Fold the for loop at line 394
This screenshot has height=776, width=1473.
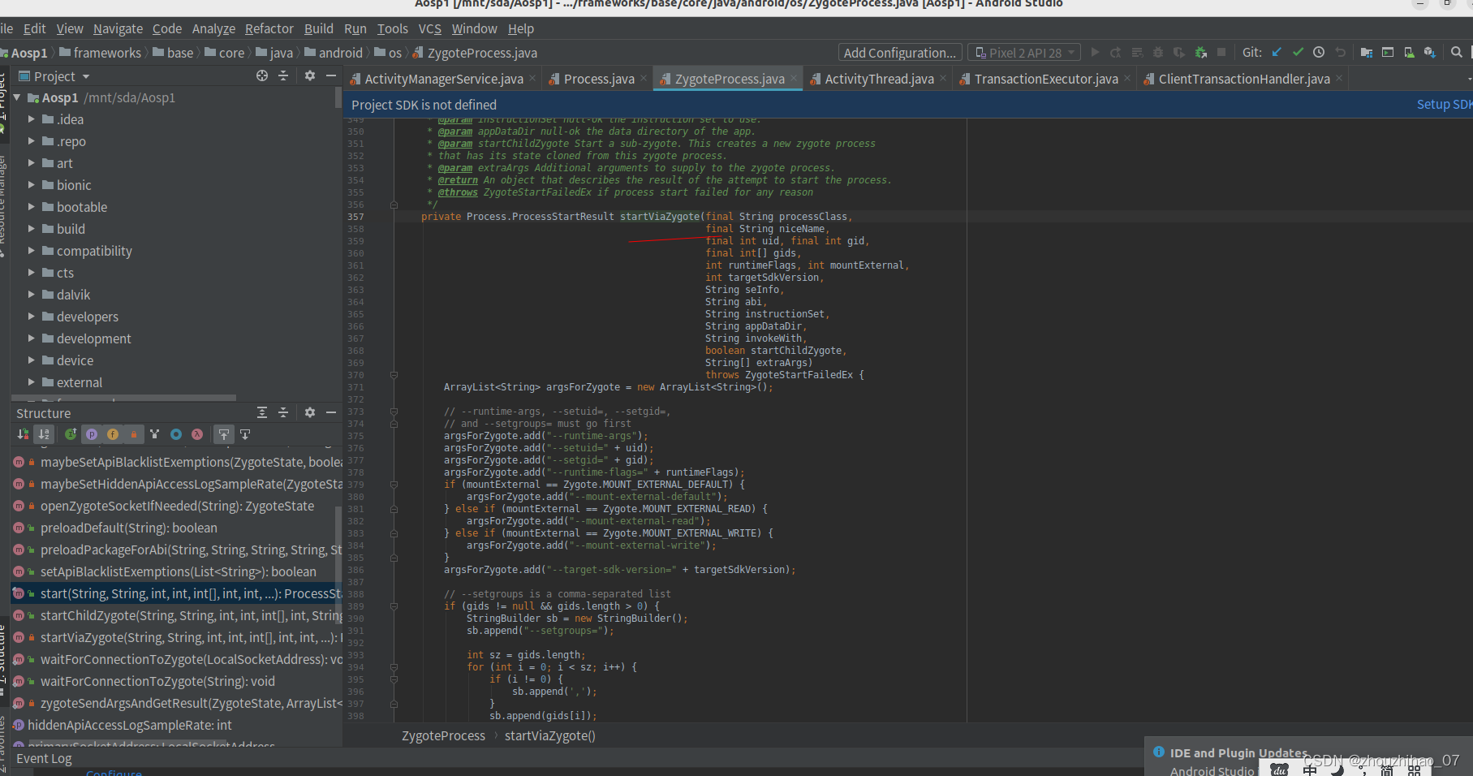[x=394, y=667]
